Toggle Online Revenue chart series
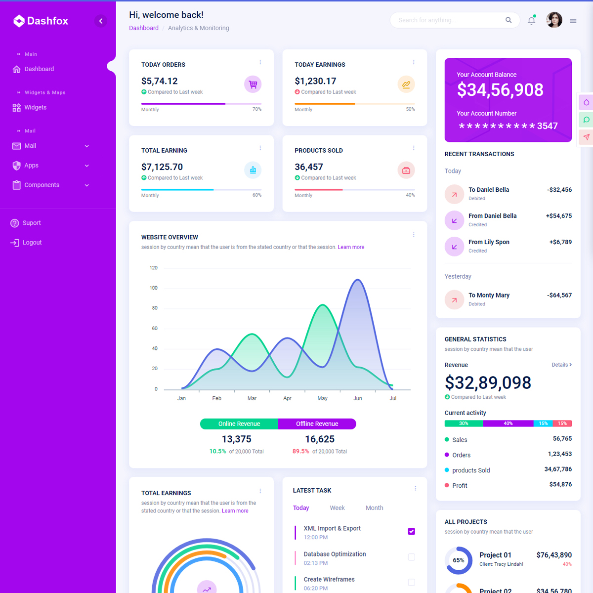593x593 pixels. [239, 424]
